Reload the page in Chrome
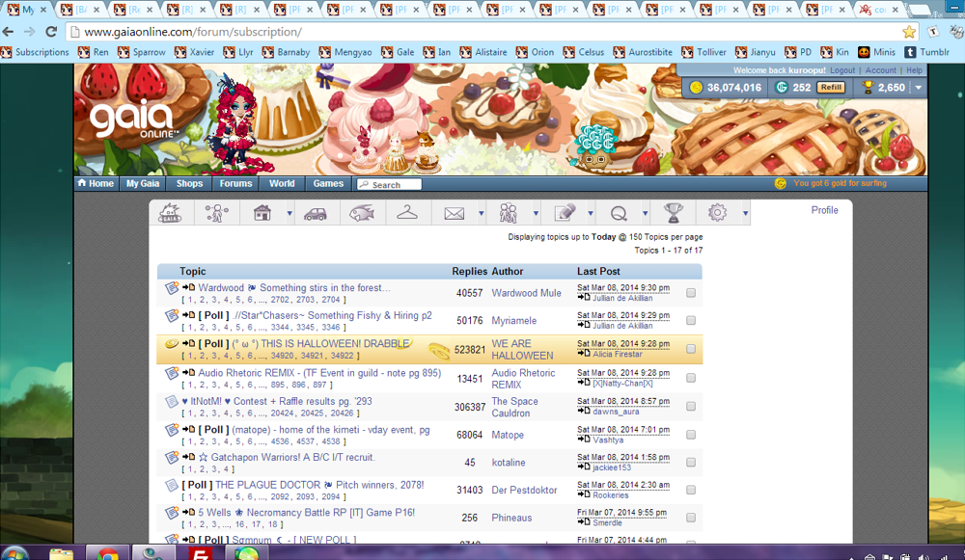The height and width of the screenshot is (560, 965). 52,32
